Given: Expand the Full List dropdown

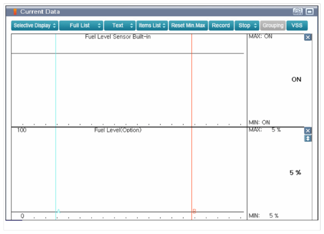Looking at the screenshot, I should (x=81, y=26).
